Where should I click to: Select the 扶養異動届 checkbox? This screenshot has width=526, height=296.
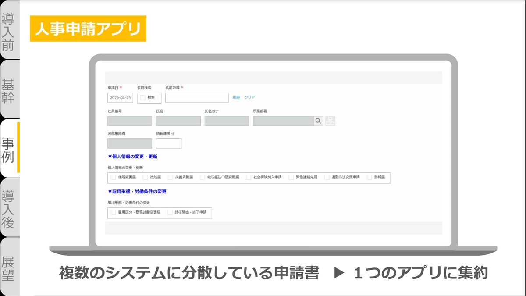(x=171, y=178)
